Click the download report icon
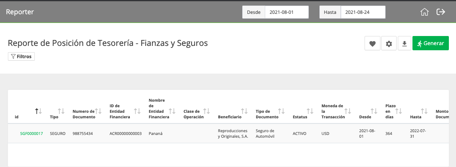 pyautogui.click(x=404, y=44)
